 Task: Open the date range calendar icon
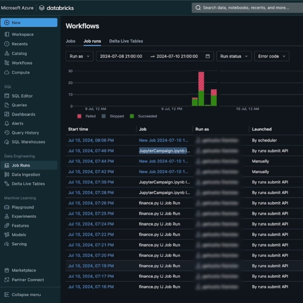tap(207, 56)
